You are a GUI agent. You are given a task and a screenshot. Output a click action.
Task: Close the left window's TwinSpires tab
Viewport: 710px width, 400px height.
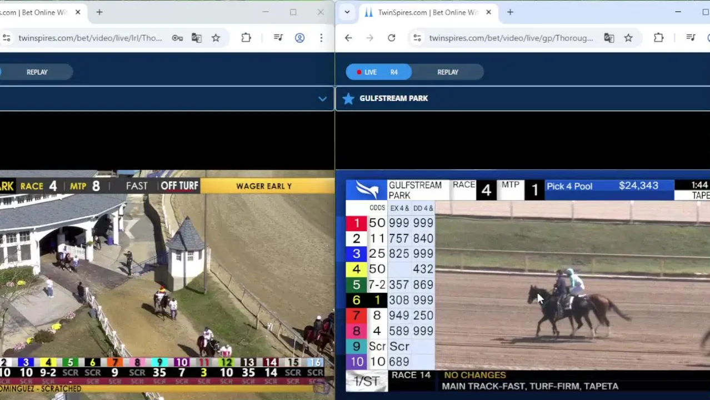[78, 12]
